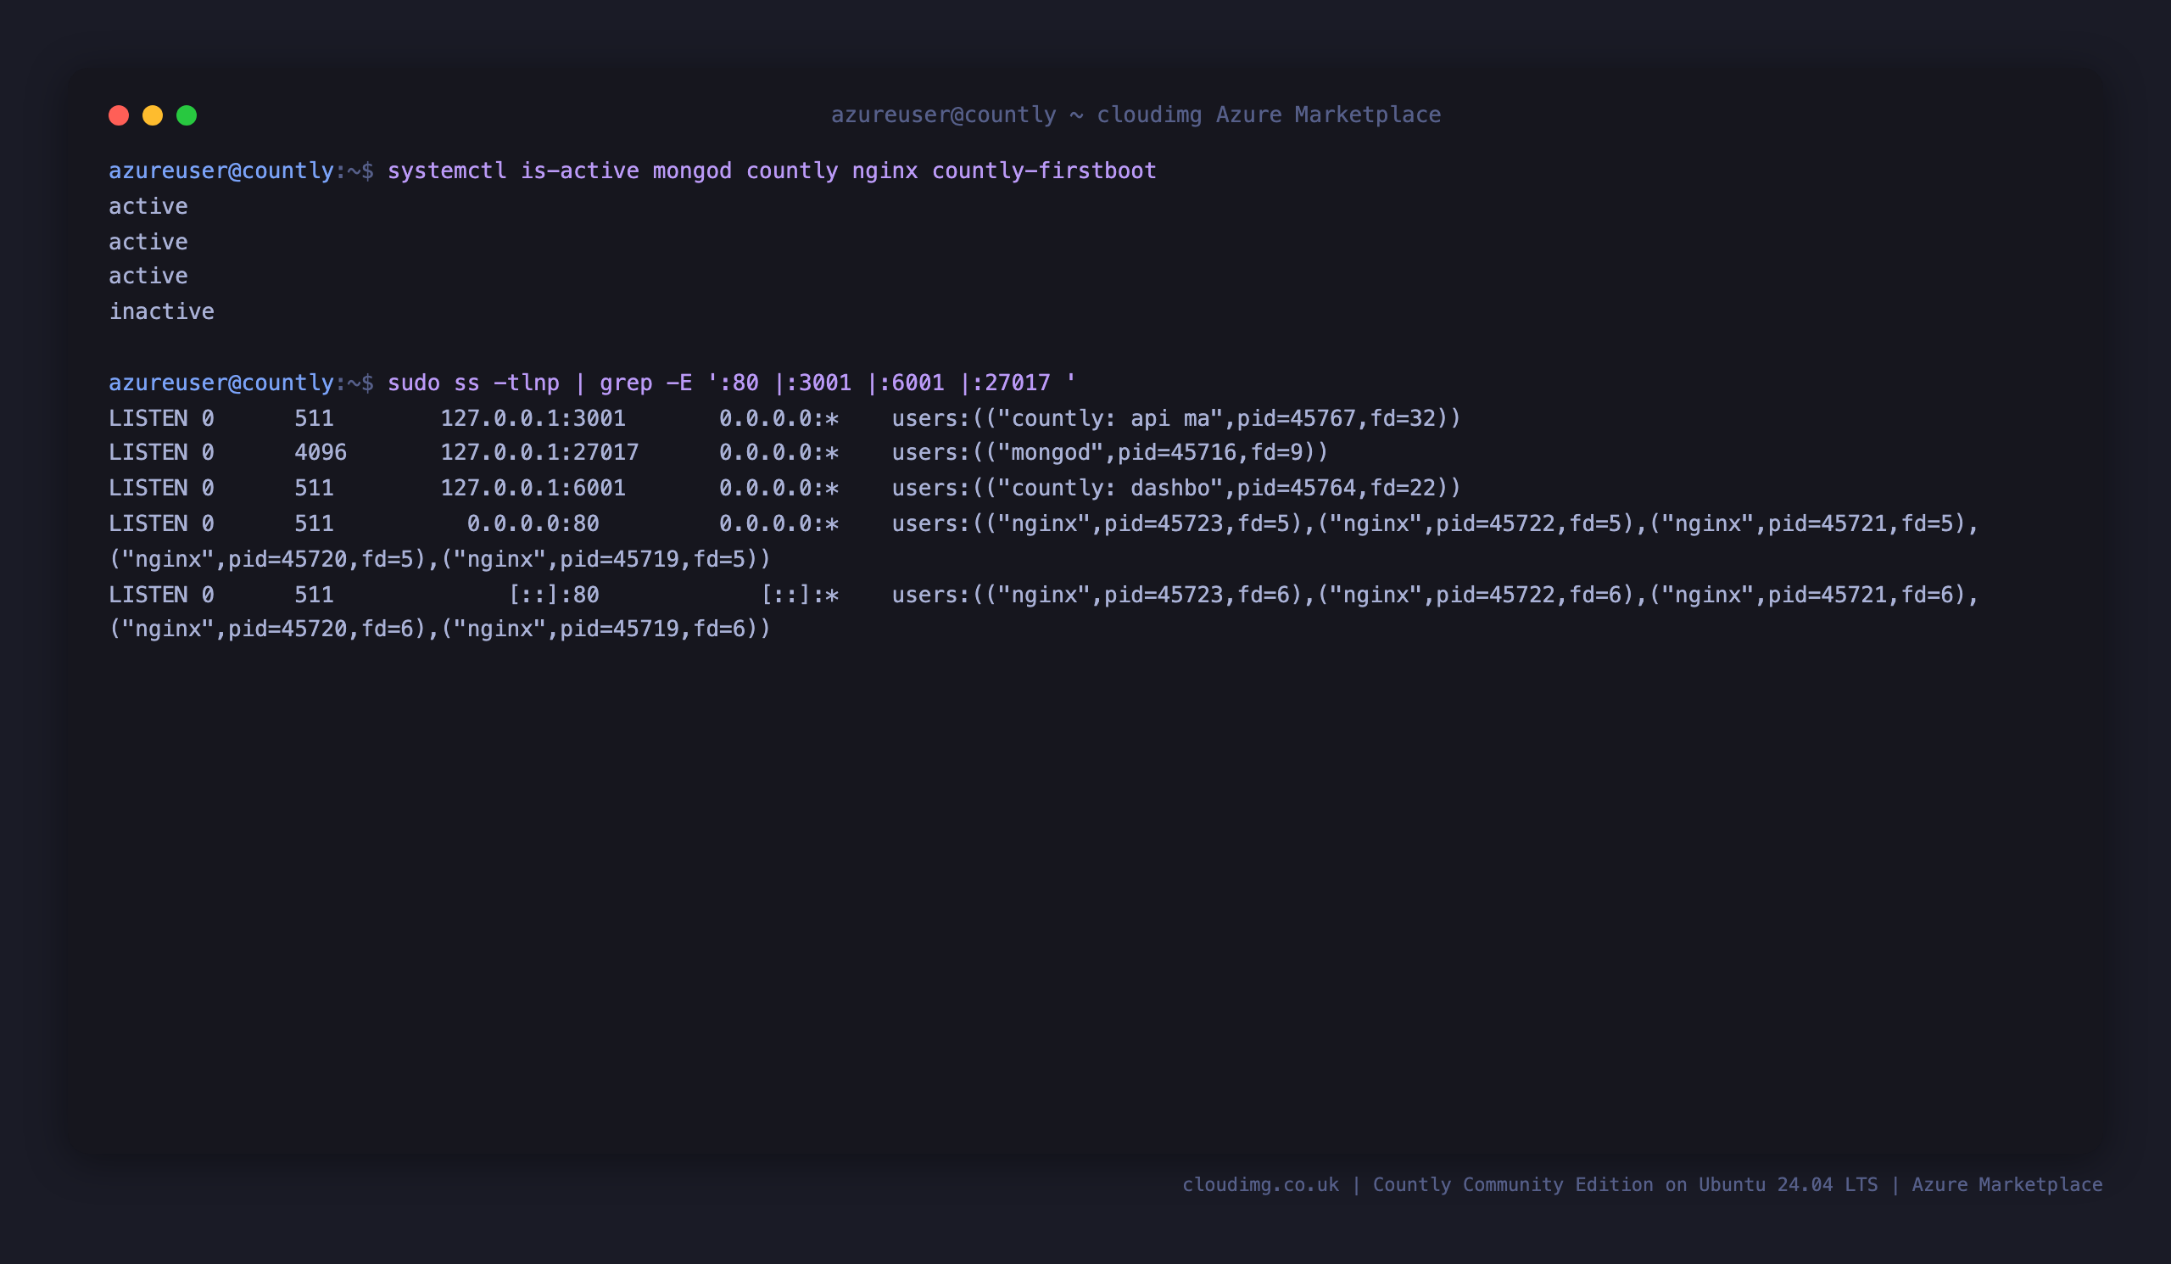Click the wrapped line ending with 'pid=45719,fd=6))'
Screen dimensions: 2171x1264
pos(439,629)
